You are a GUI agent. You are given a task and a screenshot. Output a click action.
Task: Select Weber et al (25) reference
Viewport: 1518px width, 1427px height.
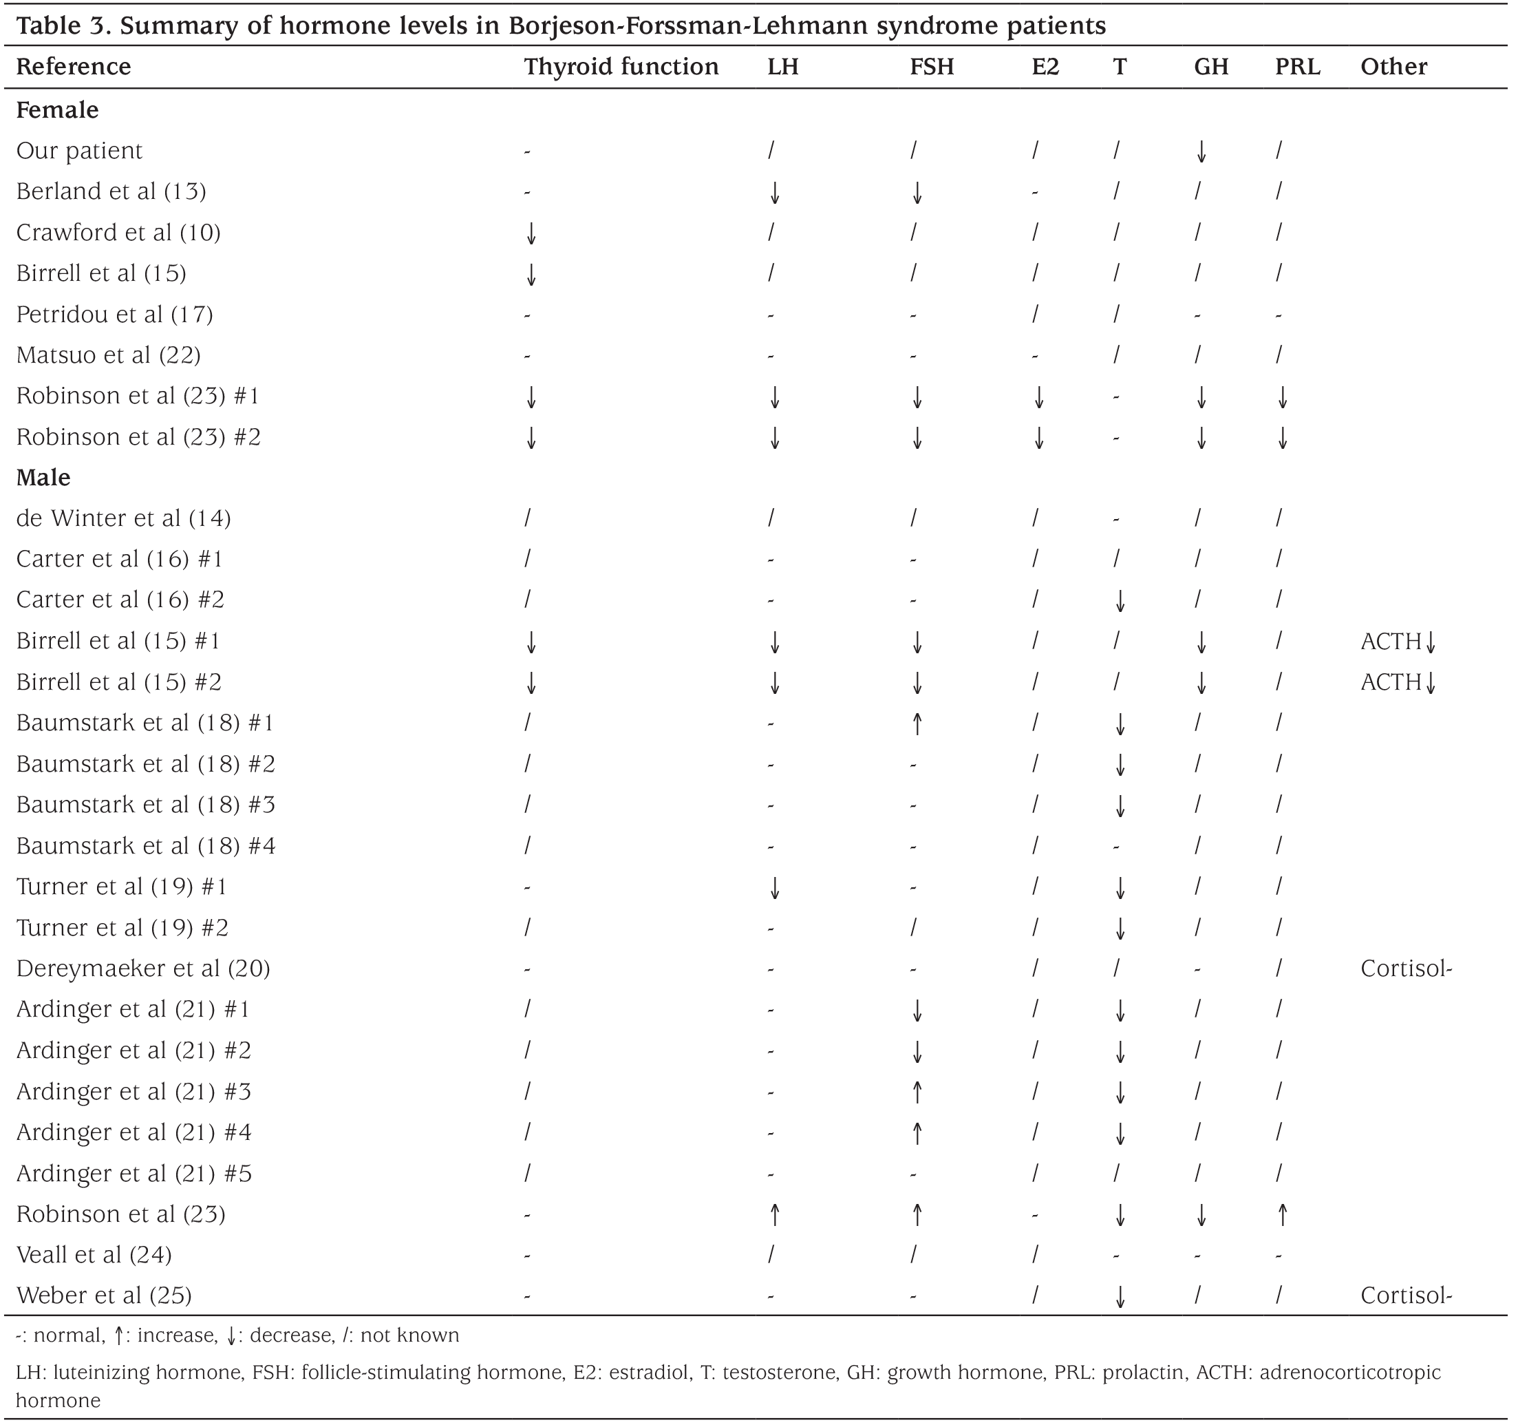coord(104,1296)
